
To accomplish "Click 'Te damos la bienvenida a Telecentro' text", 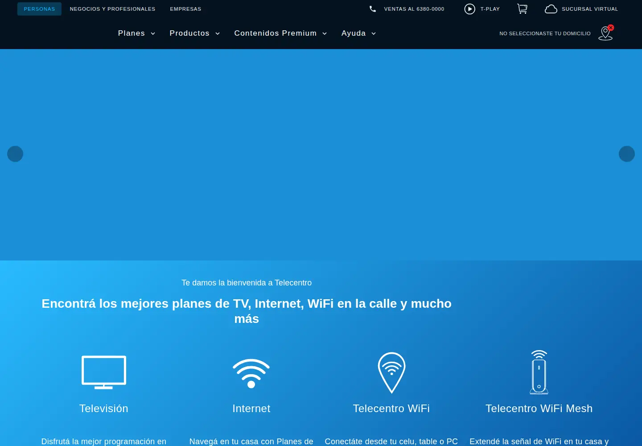I will click(x=247, y=283).
